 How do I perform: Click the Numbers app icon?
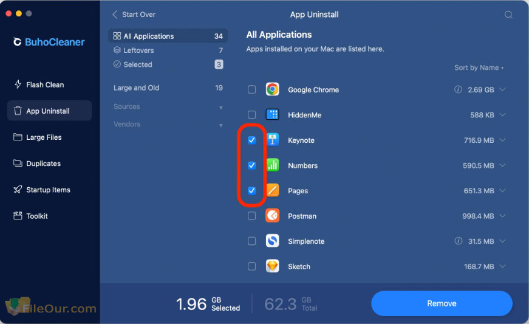coord(272,165)
